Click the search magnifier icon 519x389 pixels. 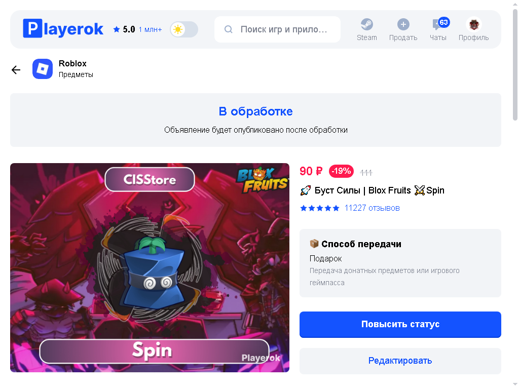click(x=229, y=29)
